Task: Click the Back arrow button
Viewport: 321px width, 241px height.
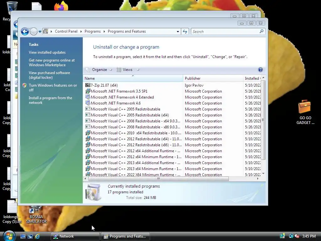Action: pyautogui.click(x=25, y=32)
